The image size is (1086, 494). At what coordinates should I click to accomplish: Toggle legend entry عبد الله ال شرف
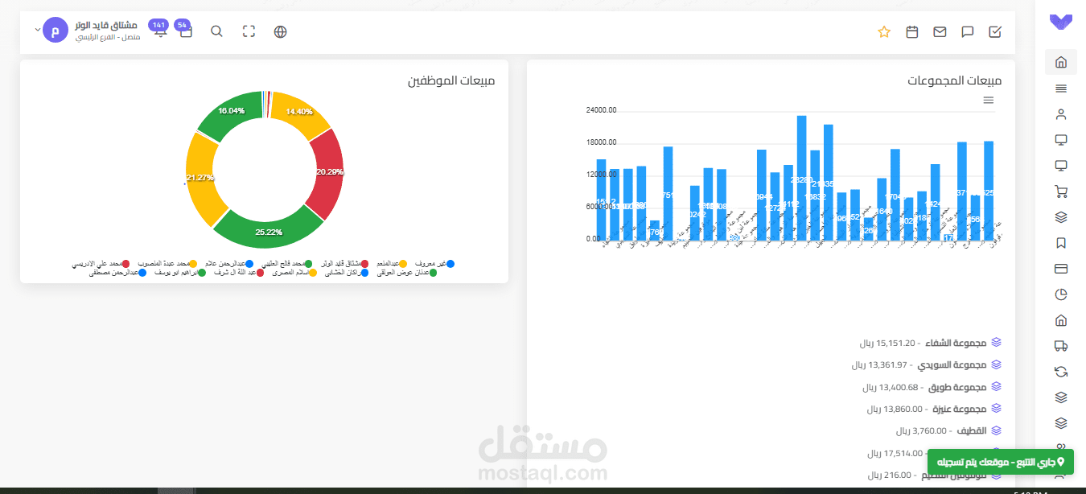point(239,274)
